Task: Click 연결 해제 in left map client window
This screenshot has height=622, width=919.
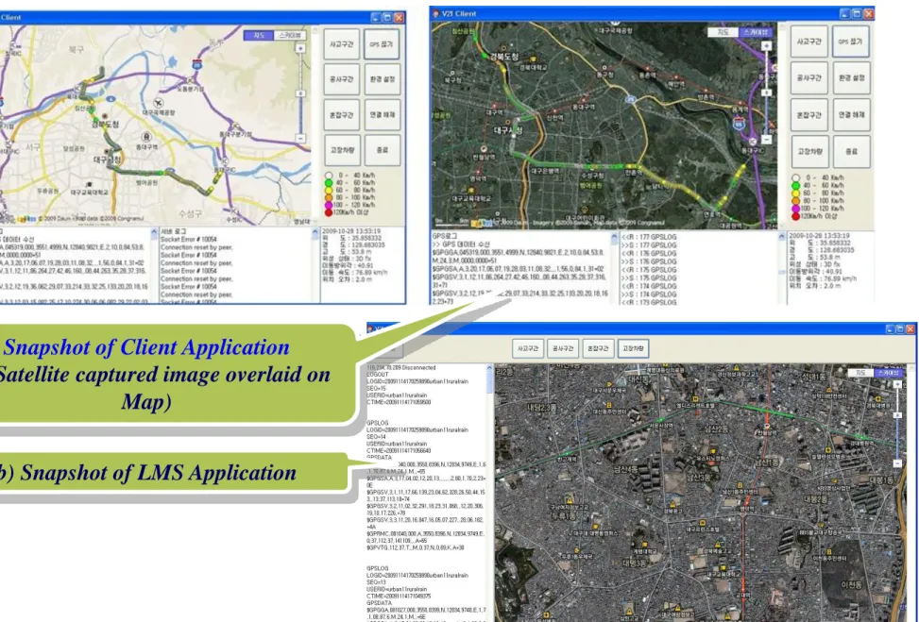Action: [x=382, y=115]
